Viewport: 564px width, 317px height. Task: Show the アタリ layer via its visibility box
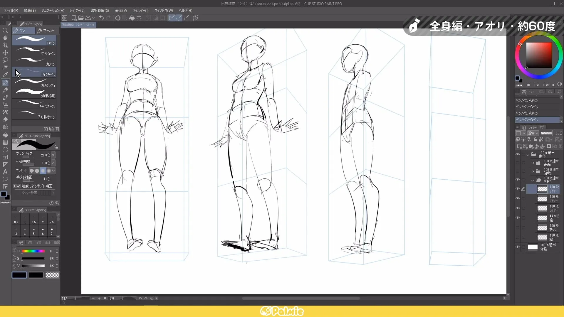coord(518,227)
